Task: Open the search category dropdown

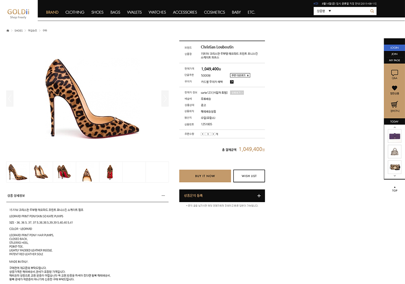Action: tap(329, 11)
